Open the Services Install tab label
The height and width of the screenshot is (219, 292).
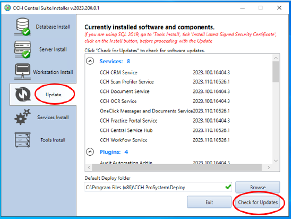[x=53, y=117]
